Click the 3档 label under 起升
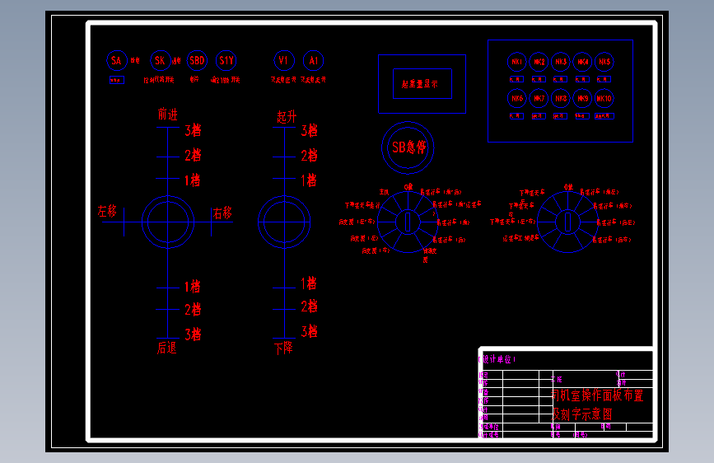The height and width of the screenshot is (463, 714). (309, 131)
